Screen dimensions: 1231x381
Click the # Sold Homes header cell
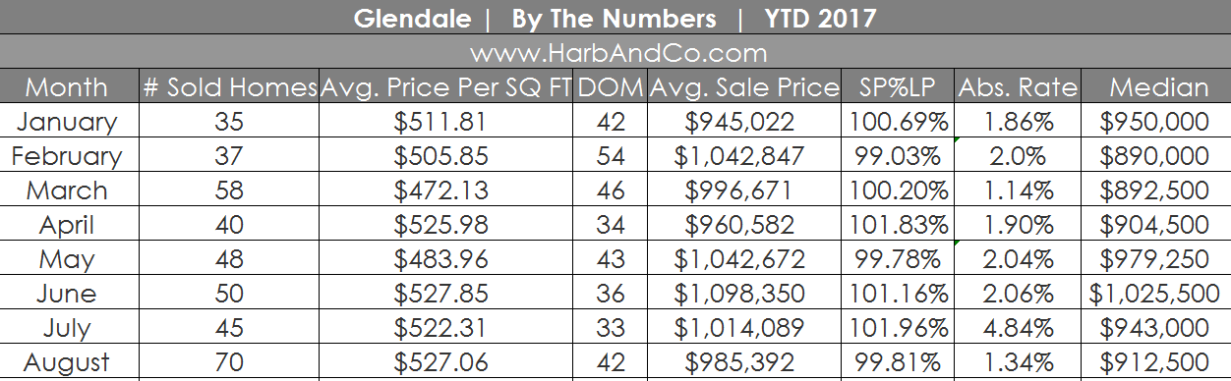(x=230, y=86)
